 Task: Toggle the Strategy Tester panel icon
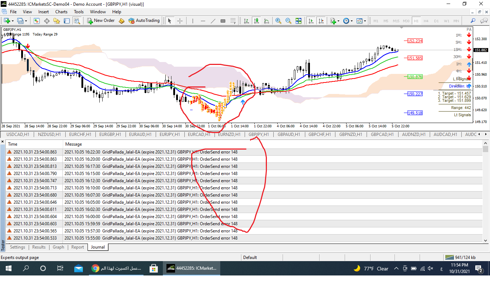77,21
